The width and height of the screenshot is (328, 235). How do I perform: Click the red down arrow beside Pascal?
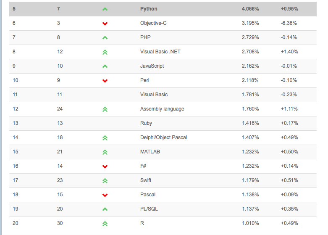click(x=105, y=195)
